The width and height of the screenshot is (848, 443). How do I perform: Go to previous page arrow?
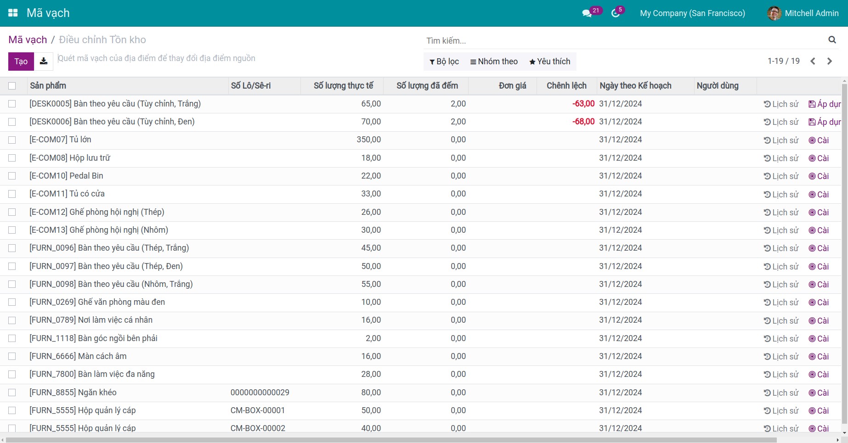point(813,61)
